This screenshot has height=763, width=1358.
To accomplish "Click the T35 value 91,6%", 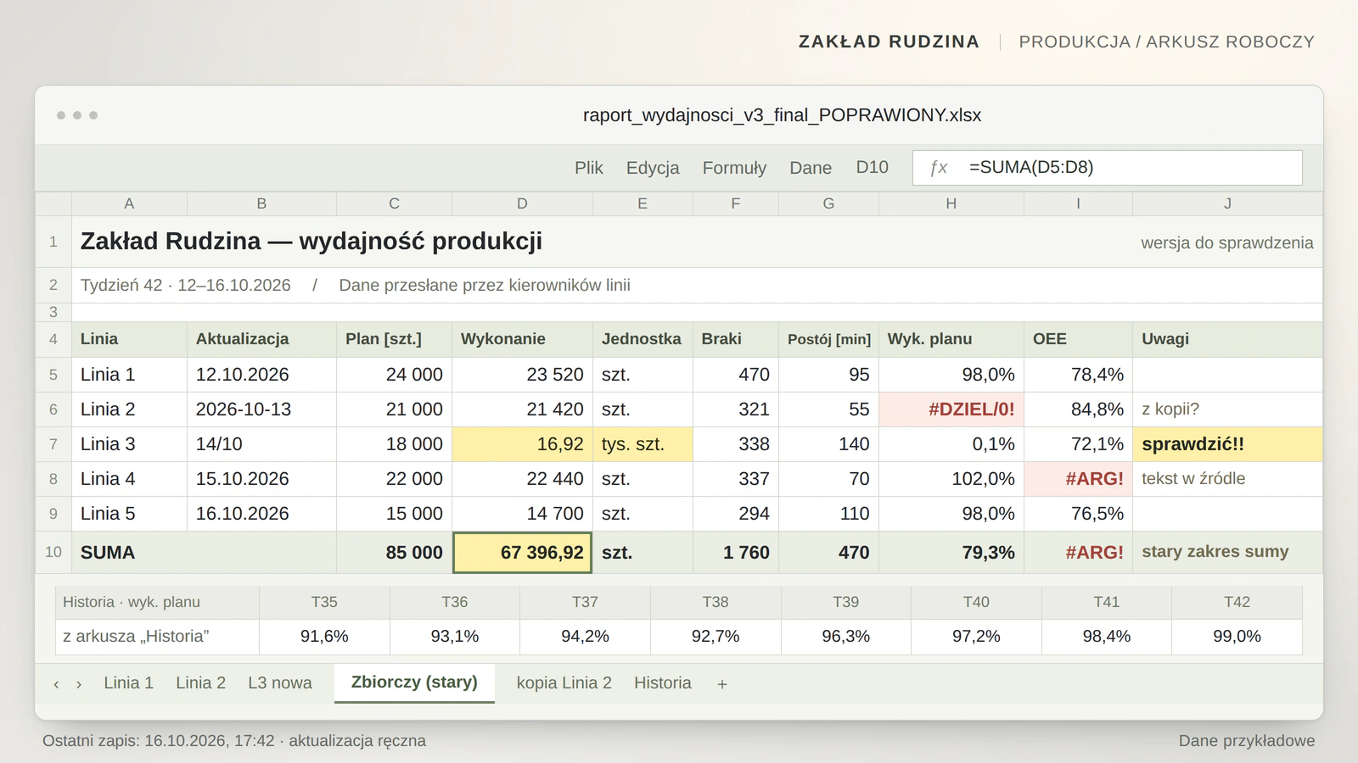I will point(324,637).
